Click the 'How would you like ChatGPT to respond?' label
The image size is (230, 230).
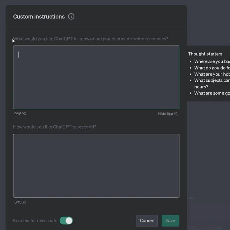coord(55,127)
